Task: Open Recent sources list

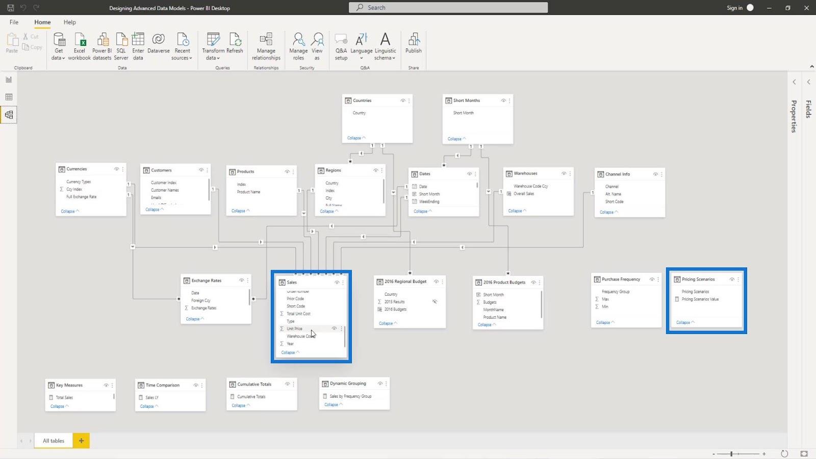Action: (x=182, y=46)
